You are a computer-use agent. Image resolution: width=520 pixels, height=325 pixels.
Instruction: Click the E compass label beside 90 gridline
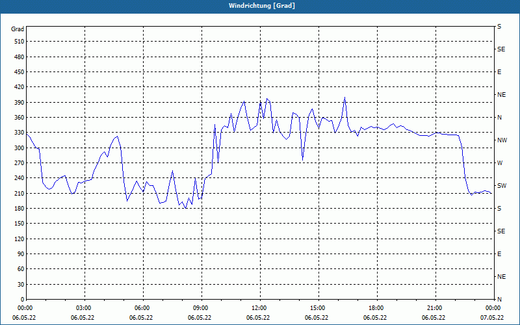pyautogui.click(x=499, y=254)
